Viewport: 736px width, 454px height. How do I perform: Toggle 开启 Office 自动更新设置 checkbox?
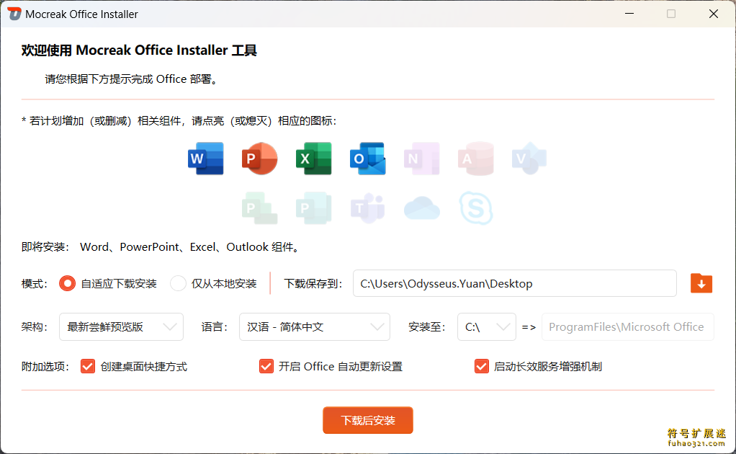point(266,366)
